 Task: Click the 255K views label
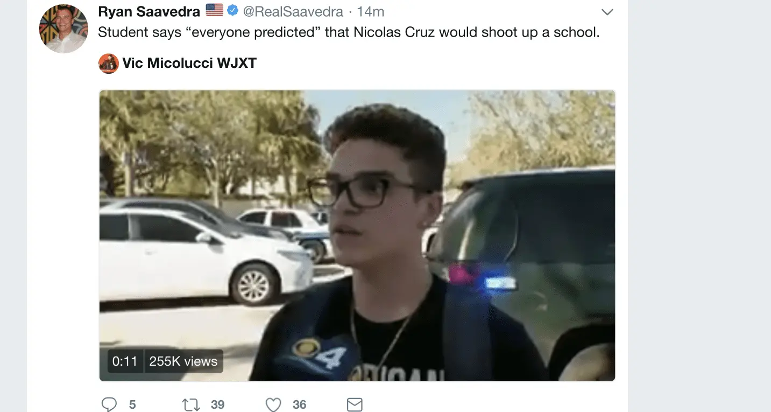tap(183, 361)
